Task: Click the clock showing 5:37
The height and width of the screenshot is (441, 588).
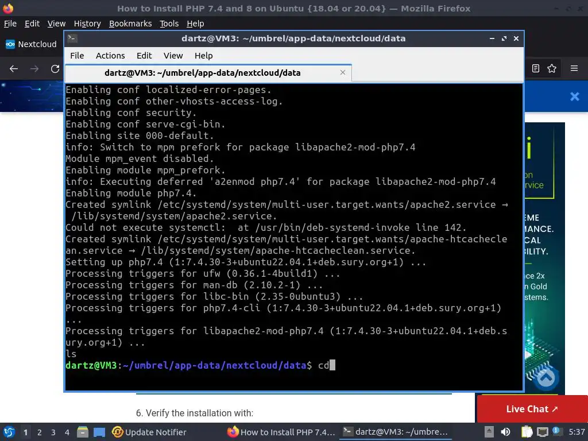Action: 577,432
